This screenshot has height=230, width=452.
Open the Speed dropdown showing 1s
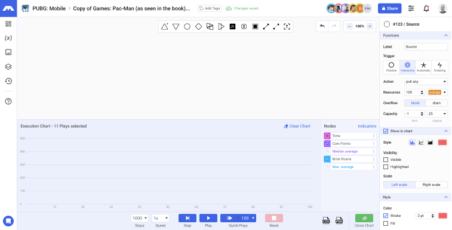(161, 218)
